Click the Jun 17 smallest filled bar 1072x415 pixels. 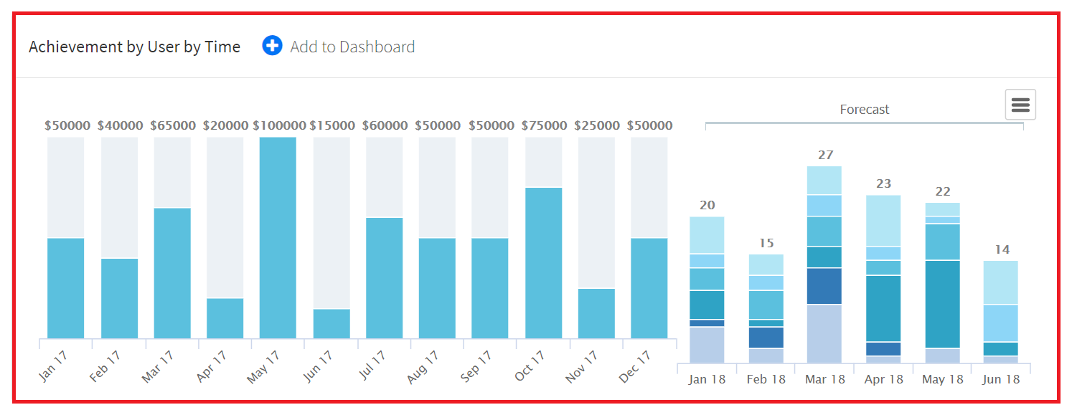332,323
